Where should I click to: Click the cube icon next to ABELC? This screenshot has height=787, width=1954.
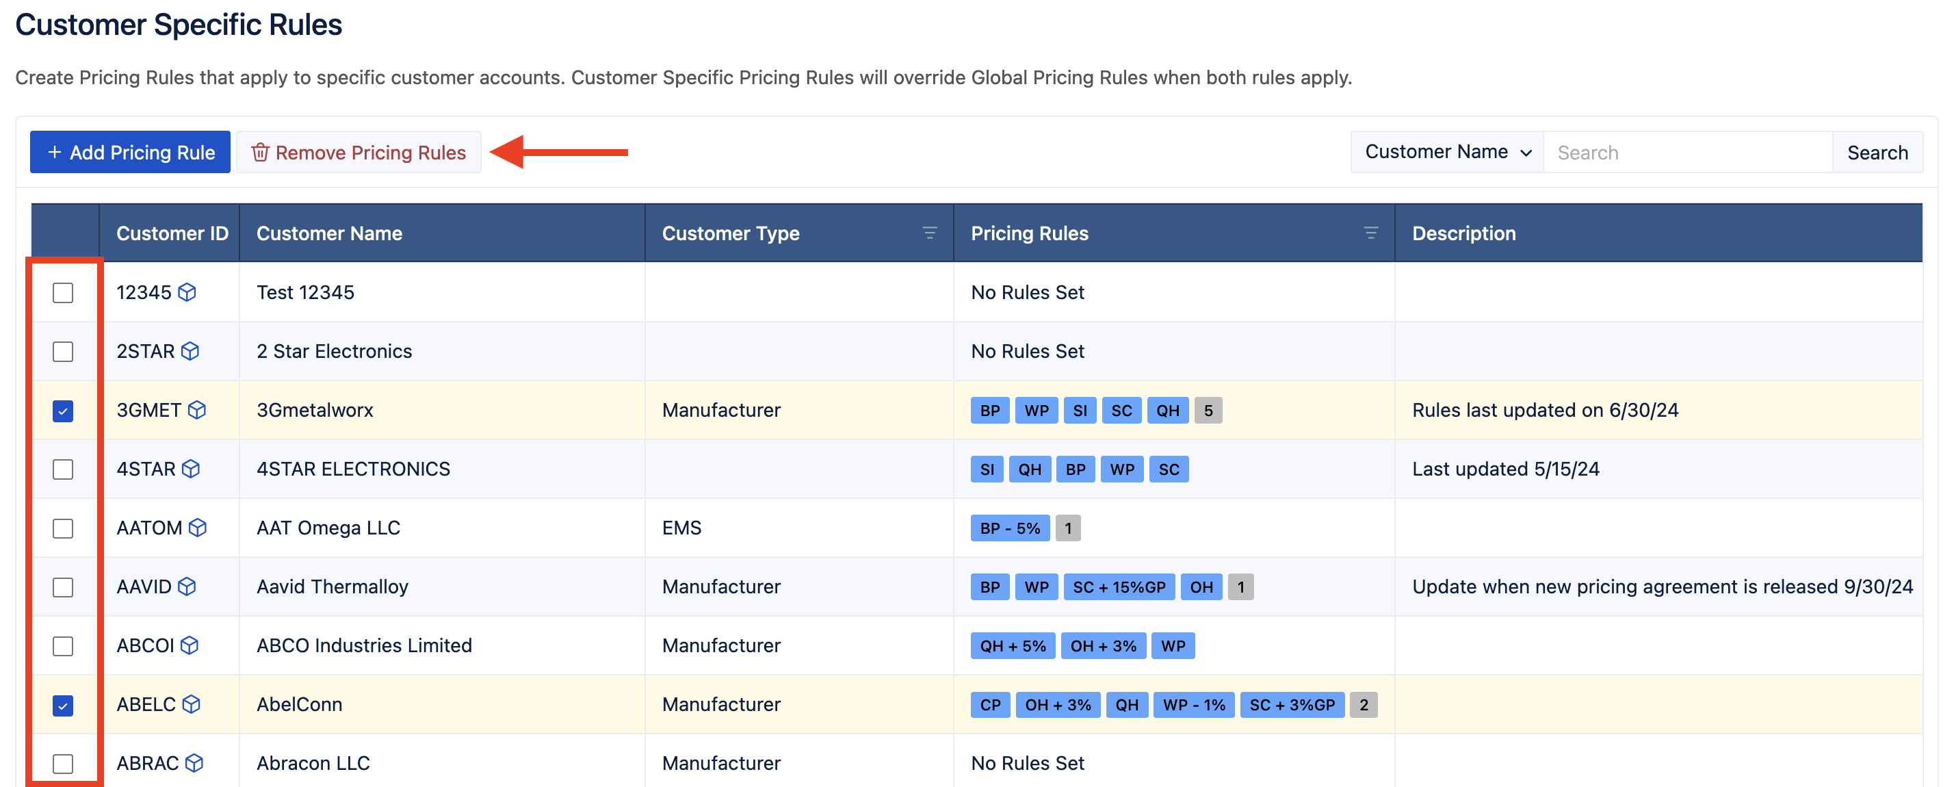point(192,704)
